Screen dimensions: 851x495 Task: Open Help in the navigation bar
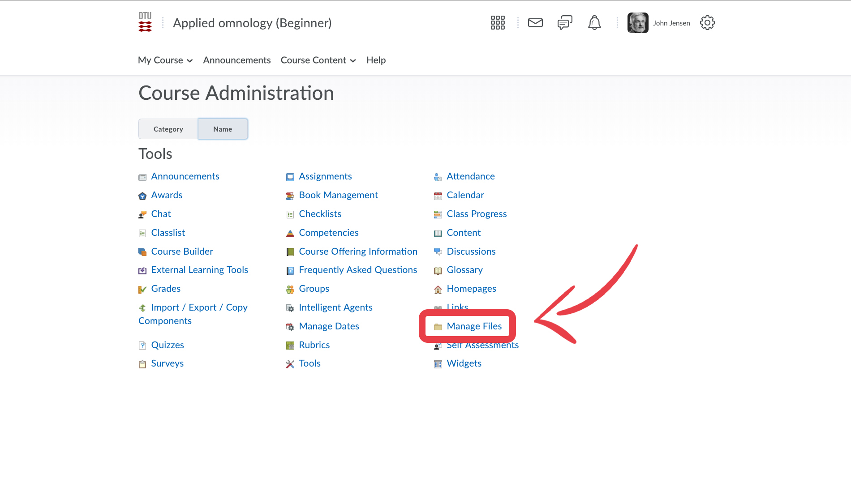click(376, 60)
